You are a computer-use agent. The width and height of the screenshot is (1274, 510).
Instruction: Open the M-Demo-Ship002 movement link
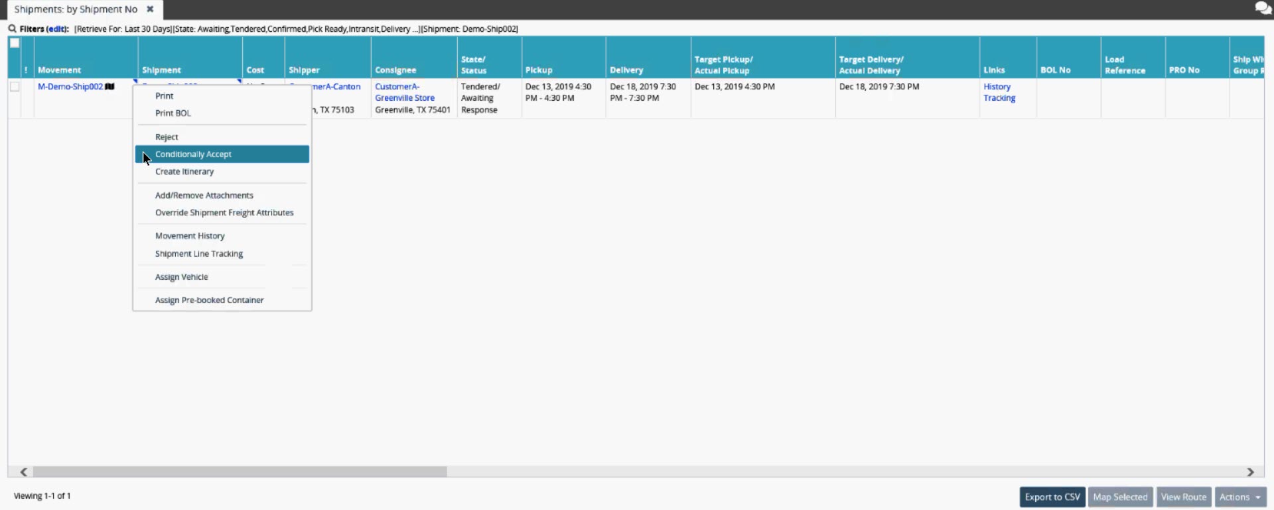pyautogui.click(x=70, y=87)
